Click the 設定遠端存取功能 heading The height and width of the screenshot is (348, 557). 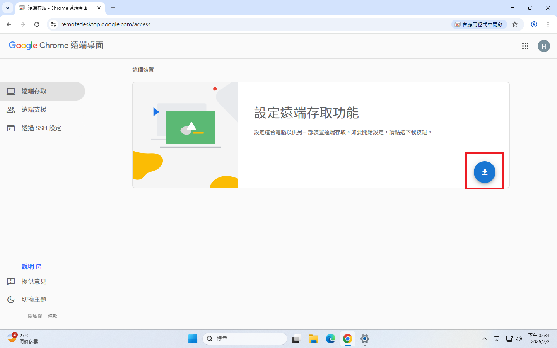tap(306, 113)
